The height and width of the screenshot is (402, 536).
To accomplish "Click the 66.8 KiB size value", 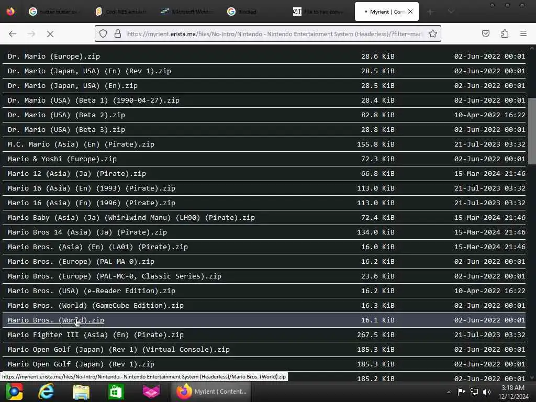I will (378, 174).
